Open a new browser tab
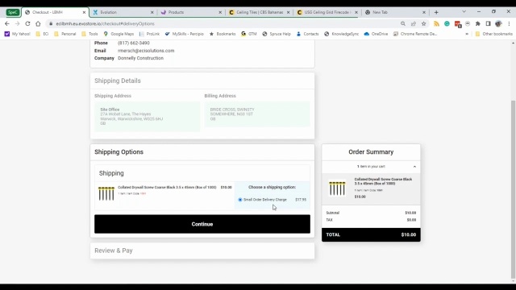Screen dimensions: 516x290 click(x=436, y=12)
